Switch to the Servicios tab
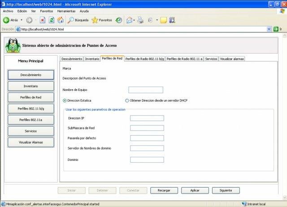The image size is (287, 207). tap(211, 59)
